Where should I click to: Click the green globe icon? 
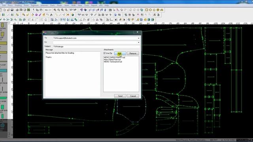pos(73,15)
